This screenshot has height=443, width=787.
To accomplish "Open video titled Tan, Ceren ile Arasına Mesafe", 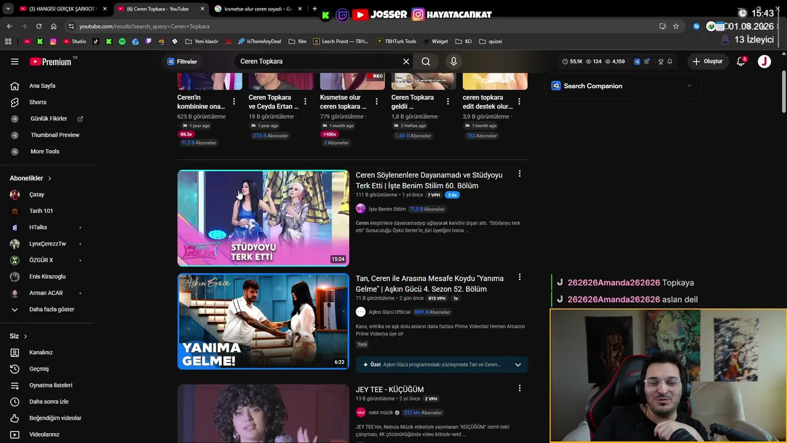I will click(430, 284).
